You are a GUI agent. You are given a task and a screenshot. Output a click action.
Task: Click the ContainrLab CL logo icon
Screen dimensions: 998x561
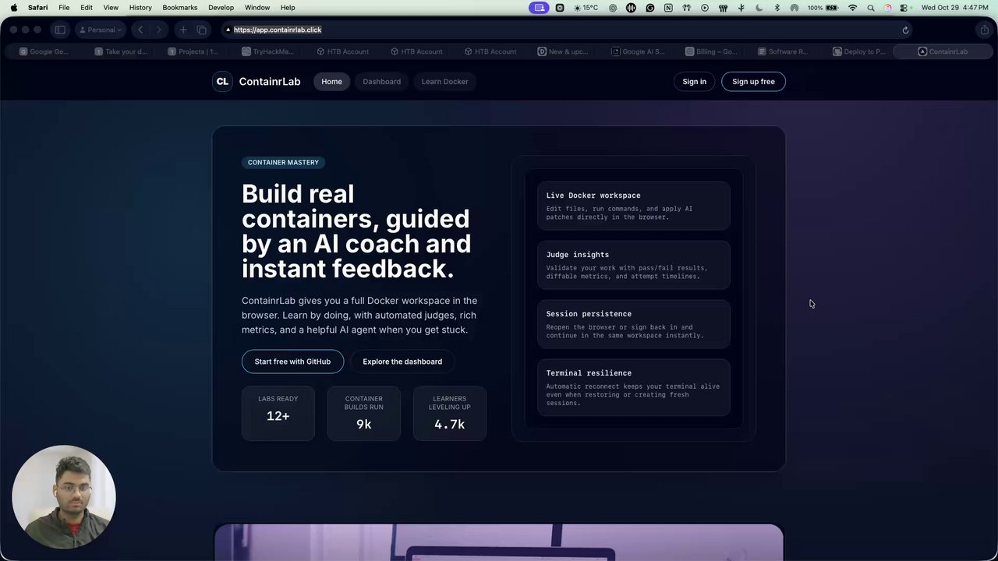[x=222, y=81]
